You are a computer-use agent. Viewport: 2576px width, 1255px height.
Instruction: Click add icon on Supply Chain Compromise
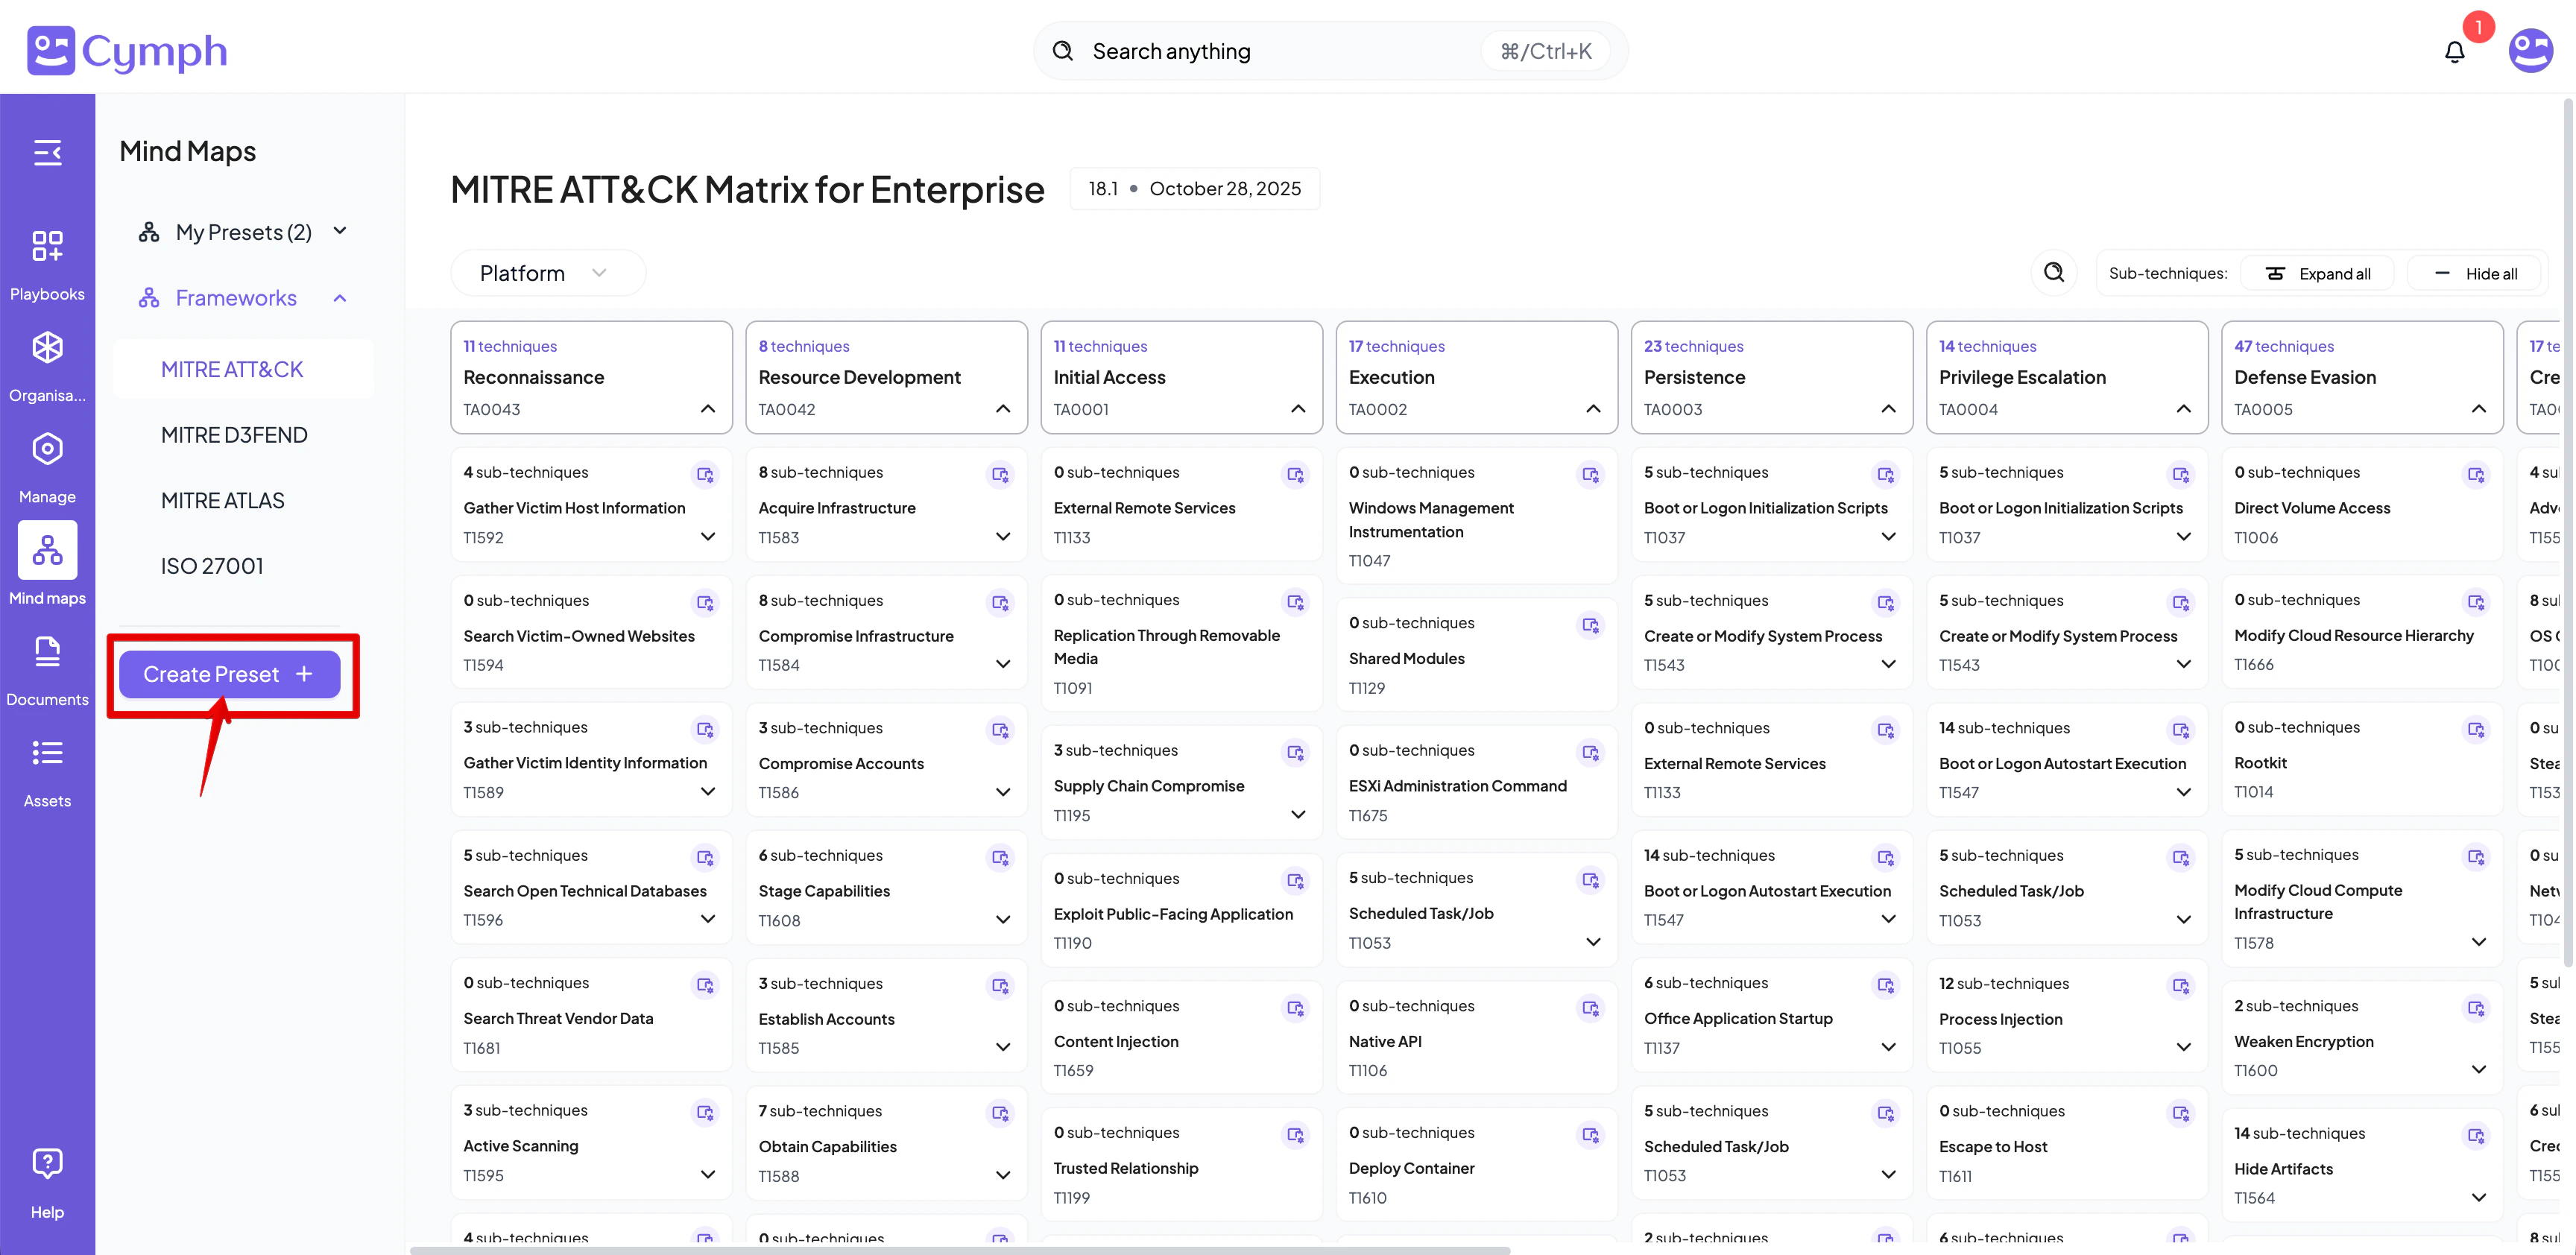1295,752
